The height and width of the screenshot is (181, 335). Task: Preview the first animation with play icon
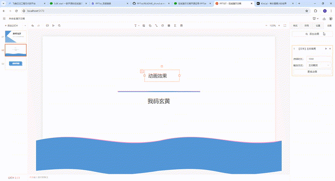[326, 48]
